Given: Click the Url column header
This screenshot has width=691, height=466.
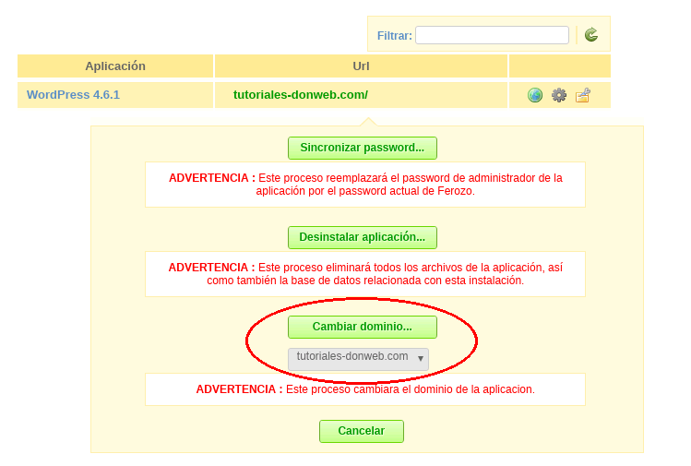Looking at the screenshot, I should coord(361,66).
